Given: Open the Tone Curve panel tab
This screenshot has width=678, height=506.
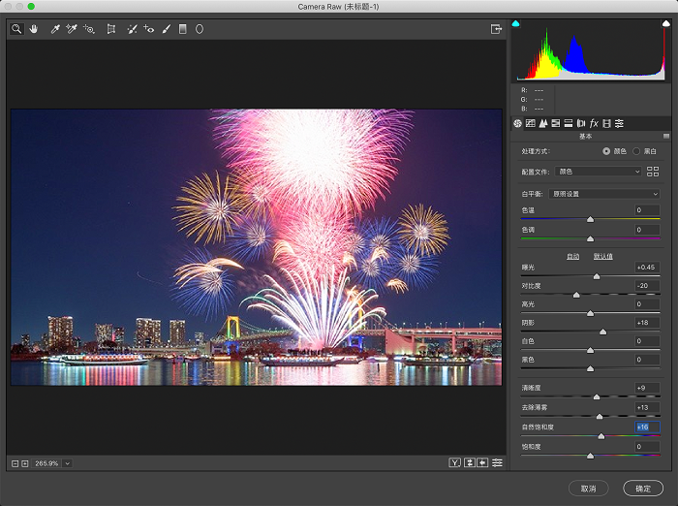Looking at the screenshot, I should coord(531,123).
